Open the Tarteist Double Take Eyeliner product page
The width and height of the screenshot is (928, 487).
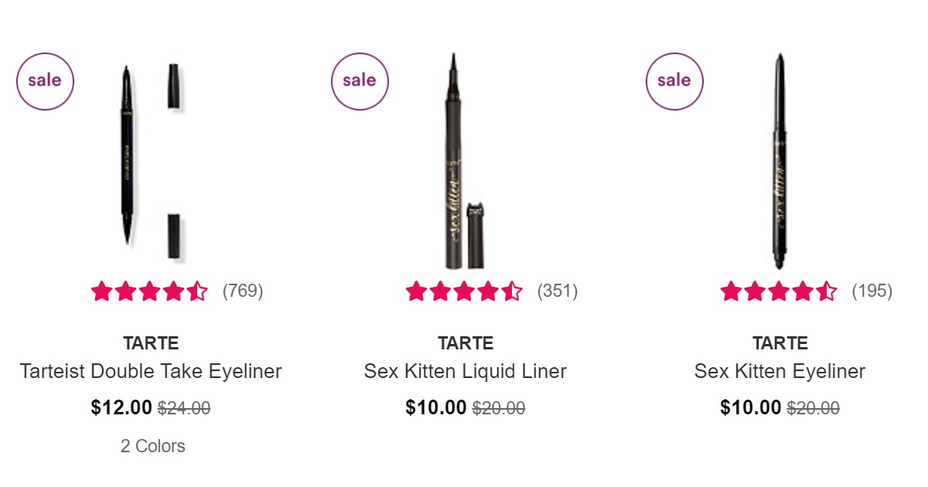151,372
